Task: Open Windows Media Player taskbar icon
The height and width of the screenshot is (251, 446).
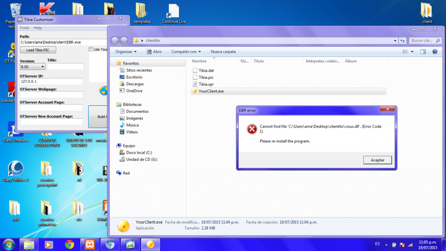Action: coord(49,244)
